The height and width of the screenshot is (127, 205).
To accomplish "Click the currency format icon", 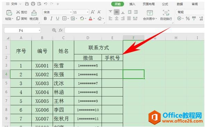I will point(179,18).
